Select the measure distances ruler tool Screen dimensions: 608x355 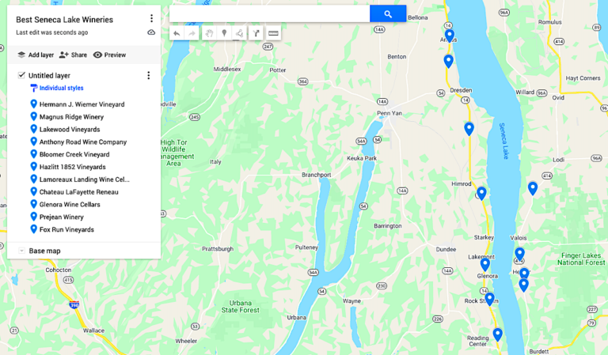point(273,33)
